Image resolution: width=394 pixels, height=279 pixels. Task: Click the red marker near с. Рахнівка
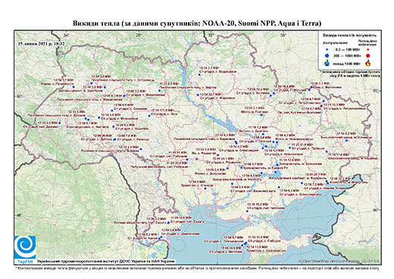click(217, 155)
